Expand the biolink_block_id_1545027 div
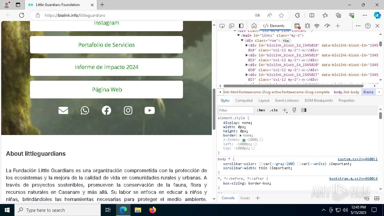 (247, 75)
